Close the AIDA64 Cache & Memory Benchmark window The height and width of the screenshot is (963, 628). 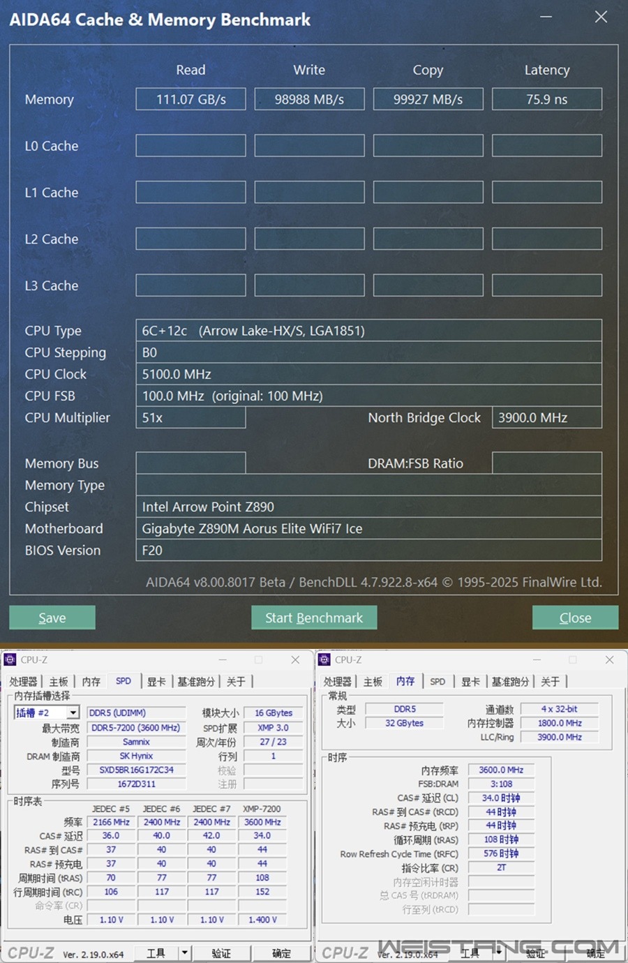(x=601, y=17)
